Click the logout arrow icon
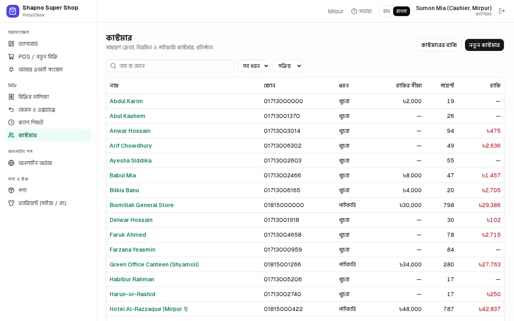Screen dimensions: 514x321 pyautogui.click(x=502, y=11)
